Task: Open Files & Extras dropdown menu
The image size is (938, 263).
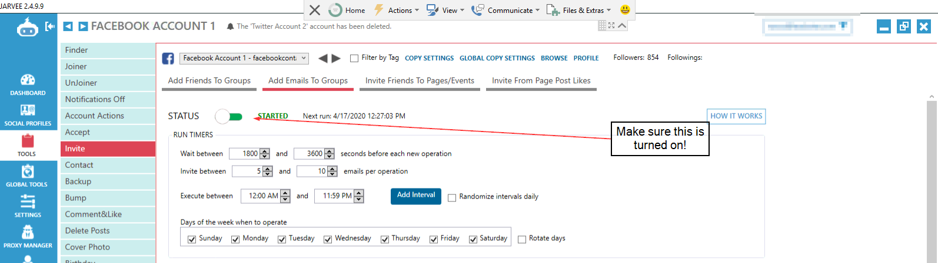Action: click(579, 10)
